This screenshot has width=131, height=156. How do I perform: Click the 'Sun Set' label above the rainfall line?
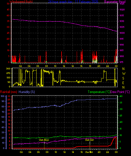pos(89,140)
